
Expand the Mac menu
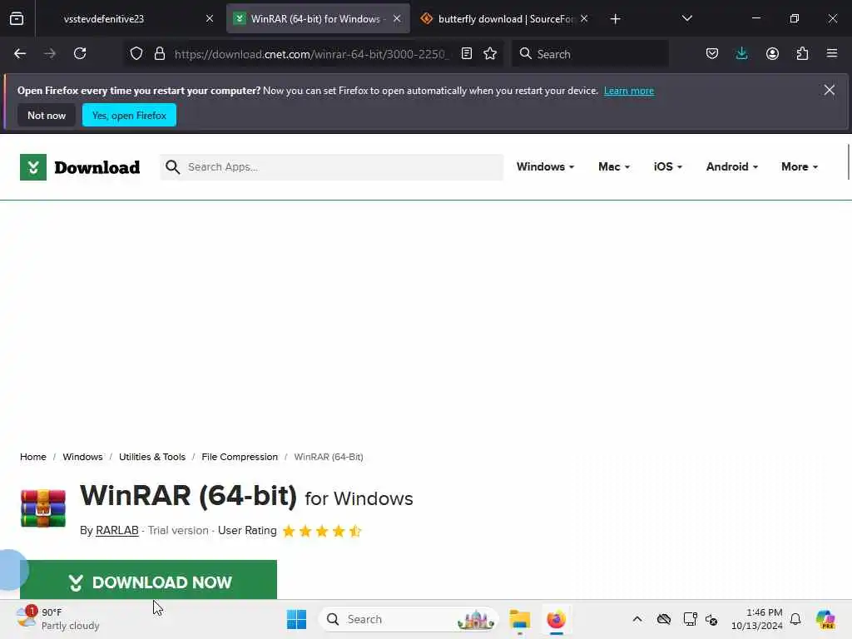[x=614, y=166]
